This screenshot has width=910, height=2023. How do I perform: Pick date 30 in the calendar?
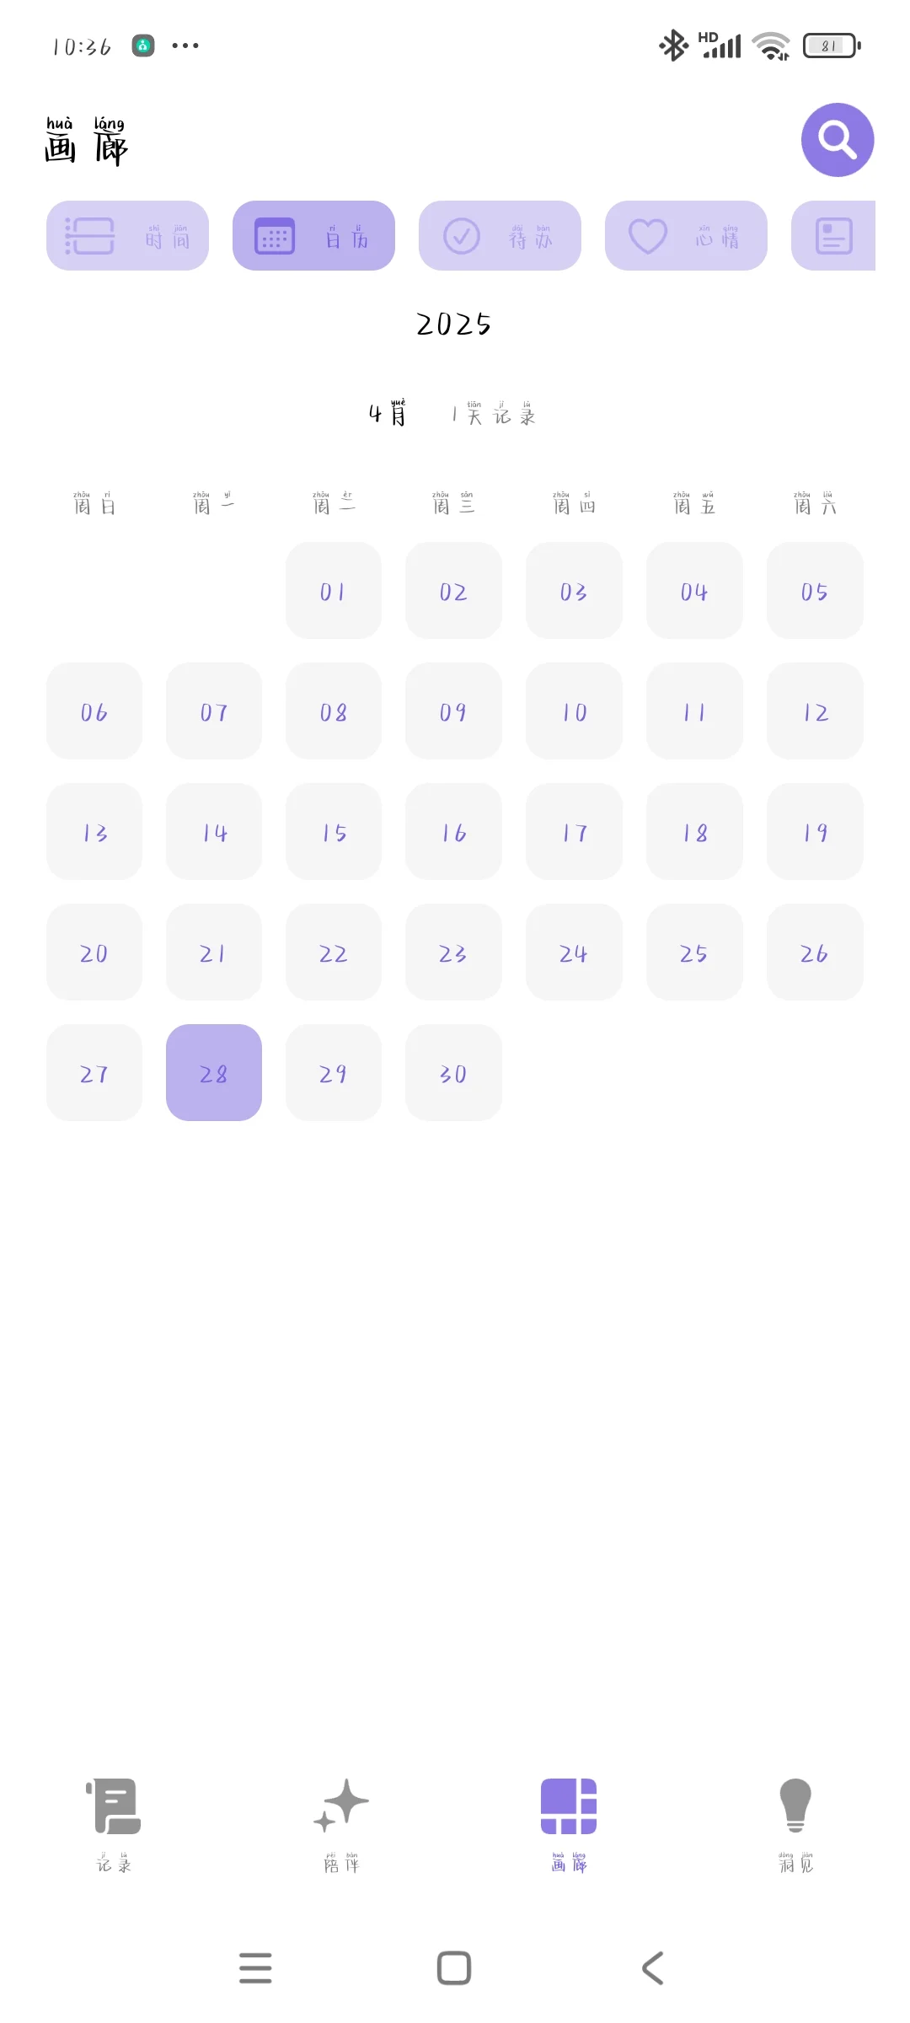pos(453,1072)
